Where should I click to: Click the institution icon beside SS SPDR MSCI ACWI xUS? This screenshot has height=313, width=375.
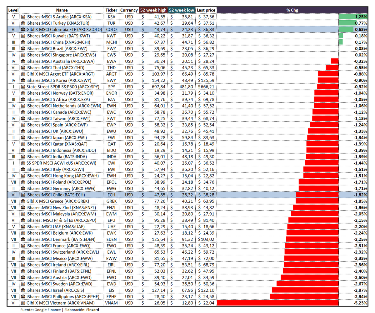tap(23, 163)
